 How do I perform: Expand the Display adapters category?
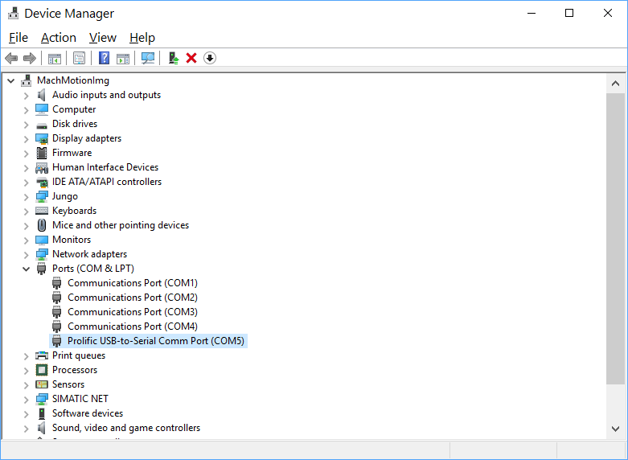27,138
